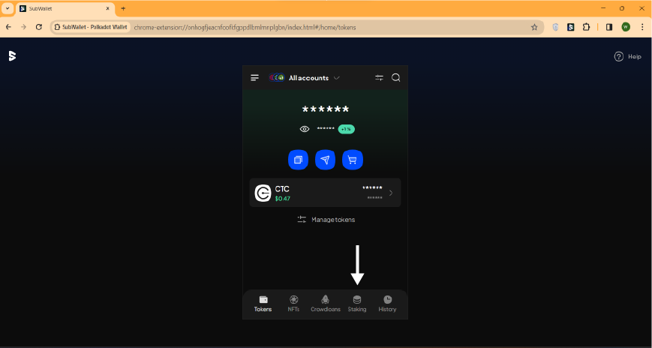Click the browser forward arrow
652x348 pixels.
(x=24, y=27)
